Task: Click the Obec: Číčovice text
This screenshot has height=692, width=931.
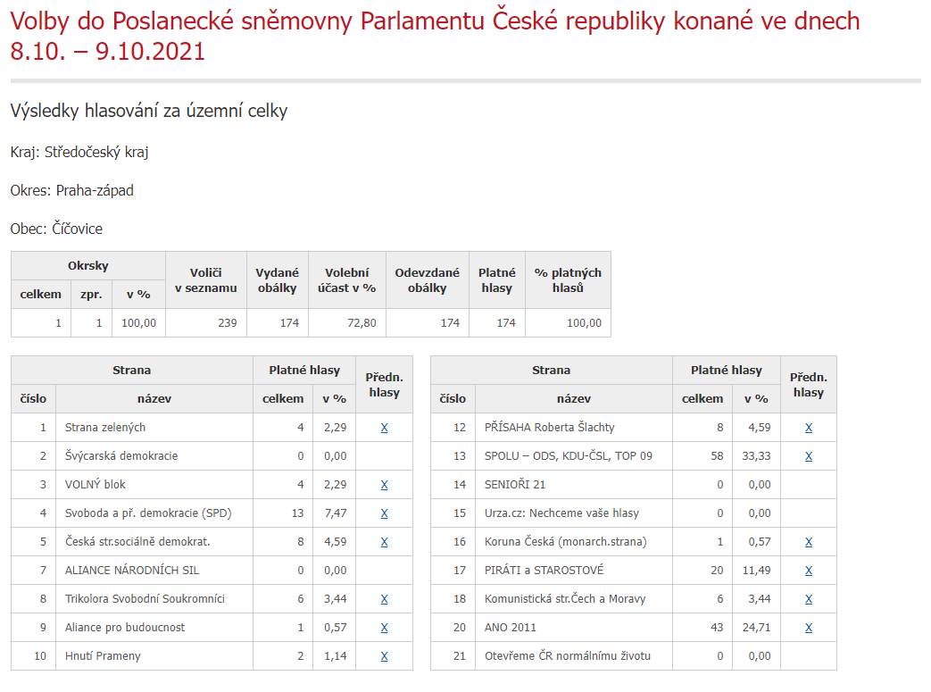Action: coord(56,229)
